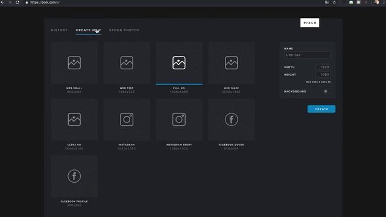Select the Instagram preset icon

[x=127, y=119]
